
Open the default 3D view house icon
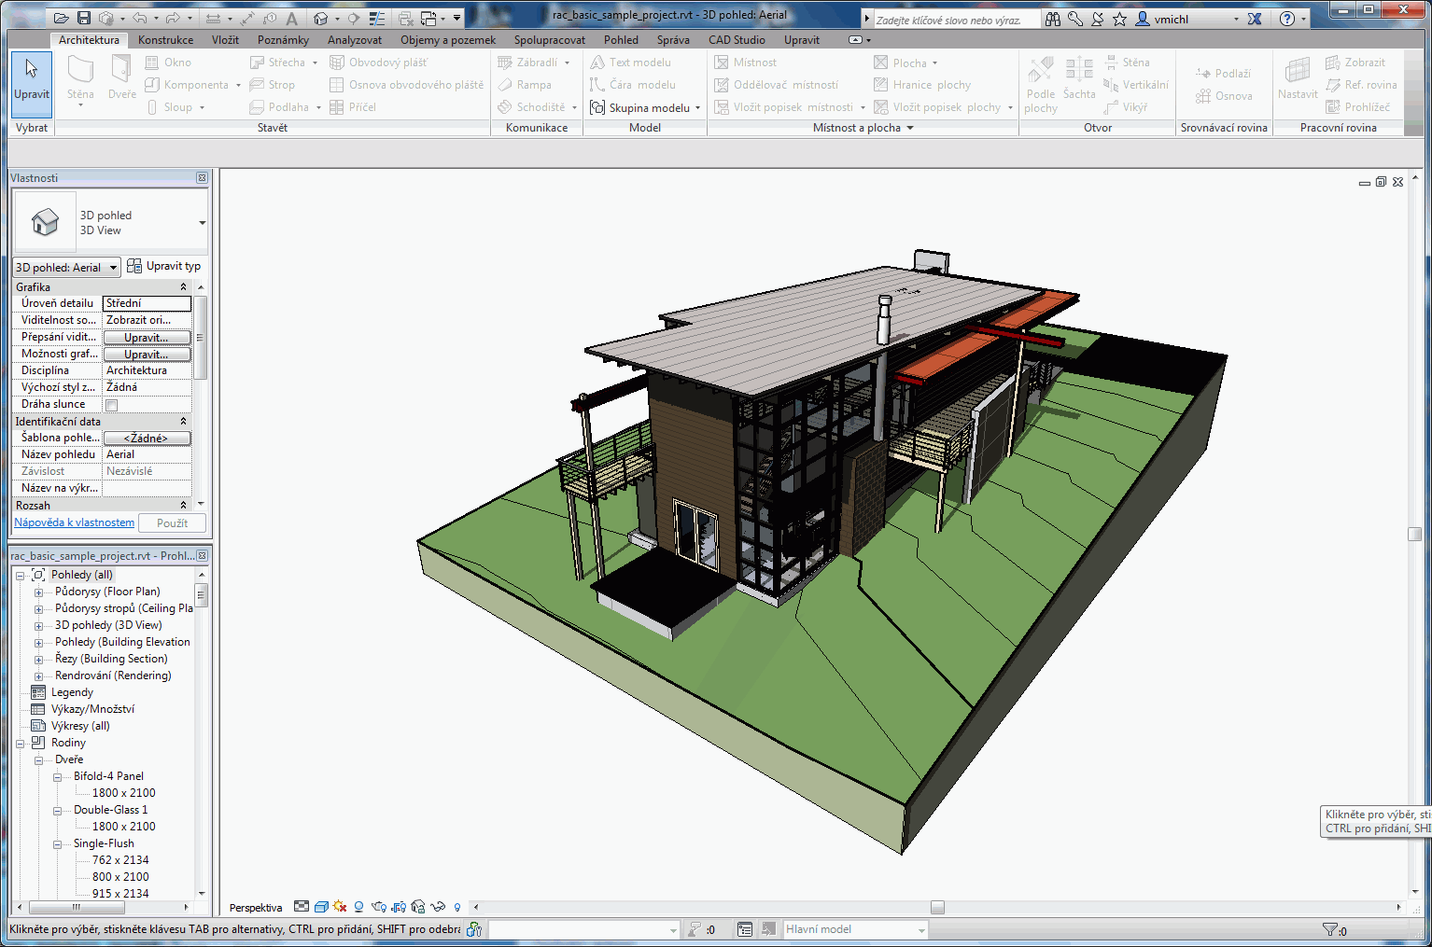pyautogui.click(x=321, y=18)
